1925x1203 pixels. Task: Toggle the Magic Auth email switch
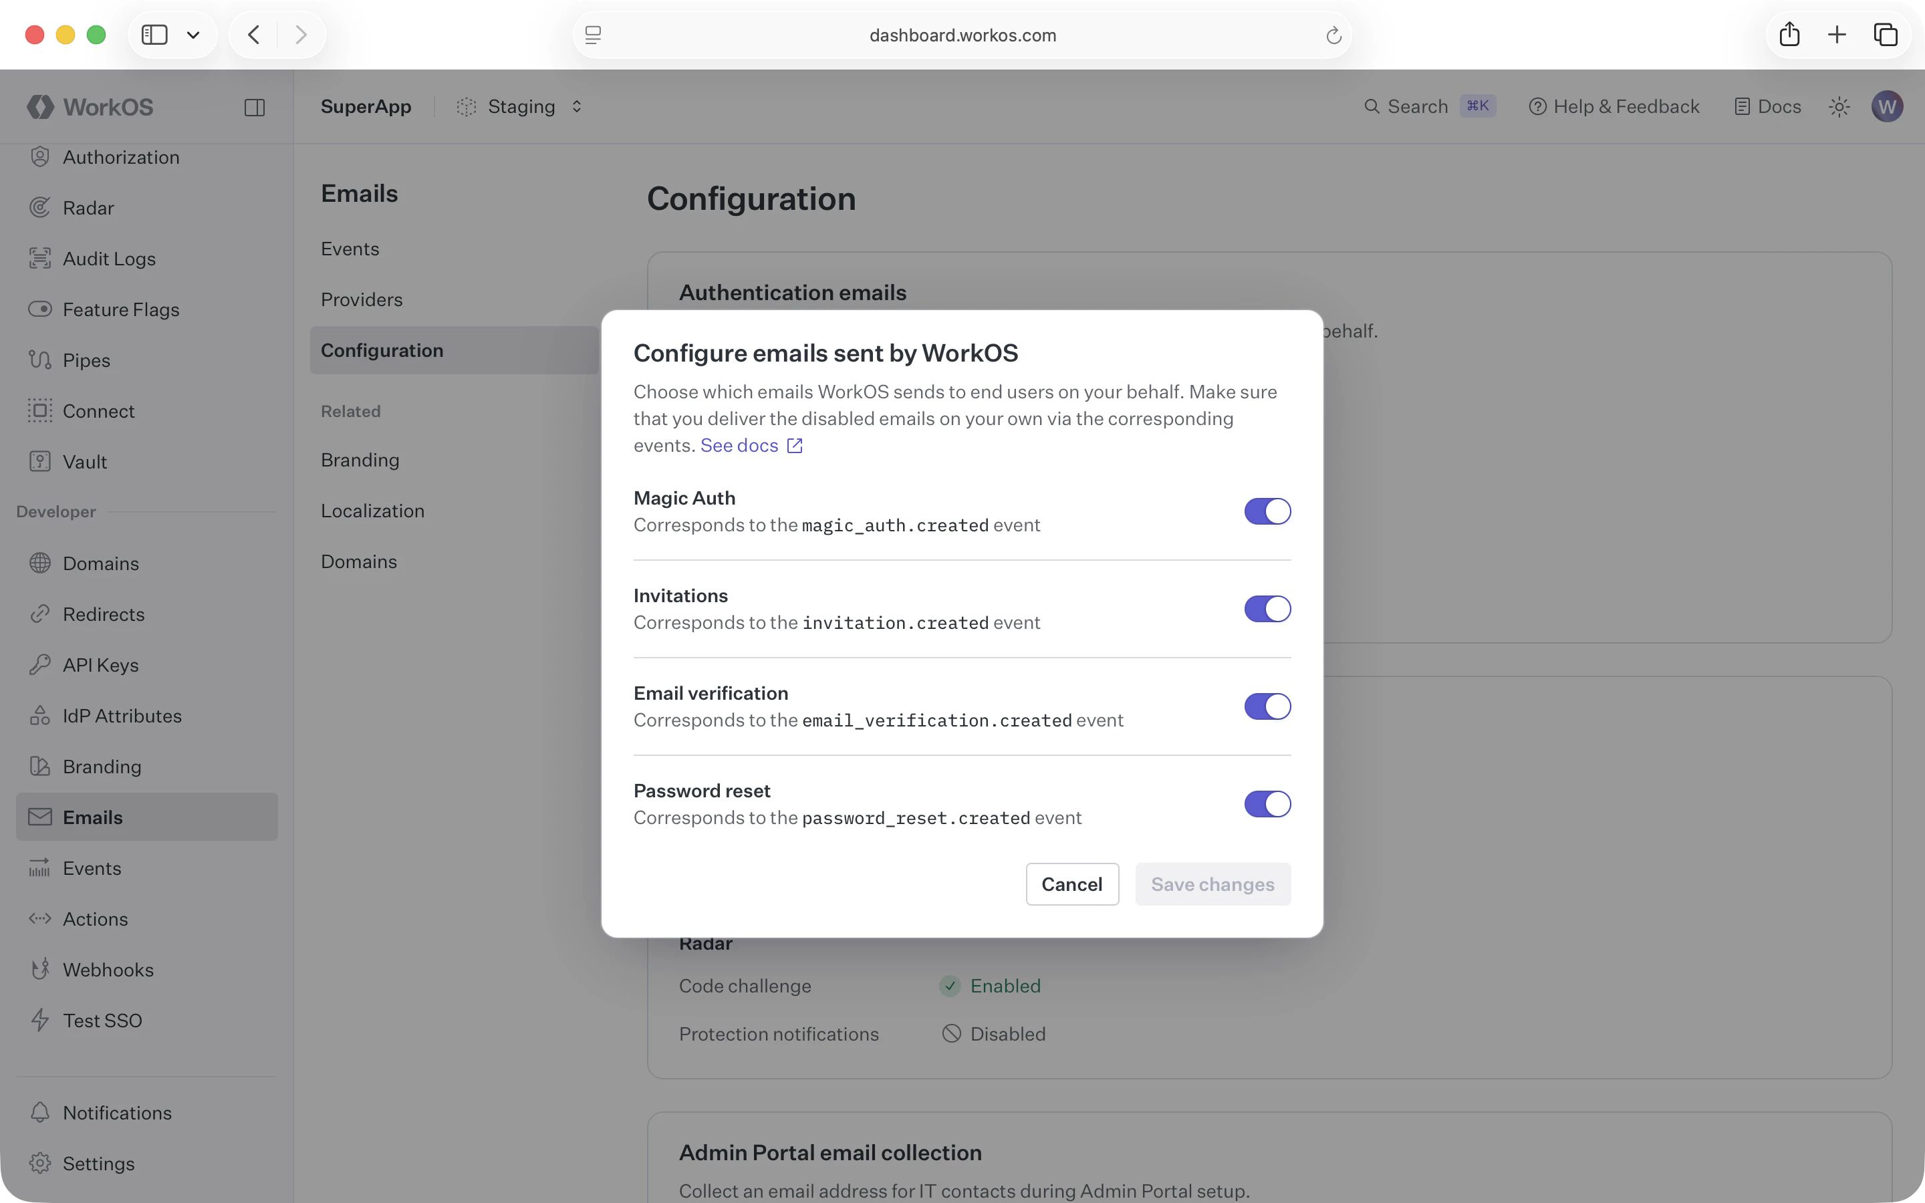pos(1267,511)
